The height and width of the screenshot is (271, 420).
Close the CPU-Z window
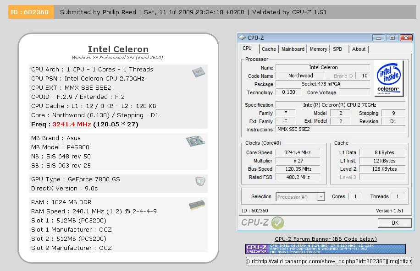[x=406, y=38]
